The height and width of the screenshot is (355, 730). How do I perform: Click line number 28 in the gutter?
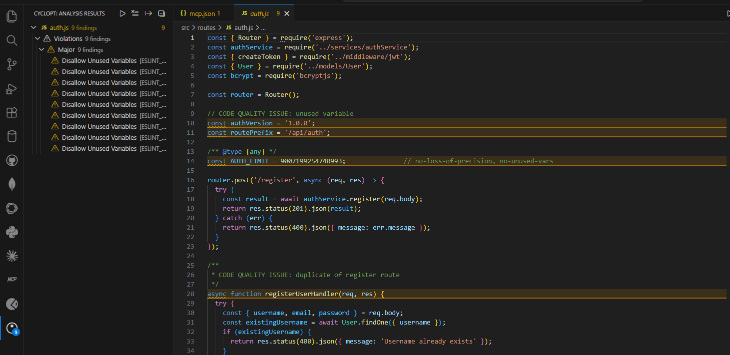pos(190,294)
